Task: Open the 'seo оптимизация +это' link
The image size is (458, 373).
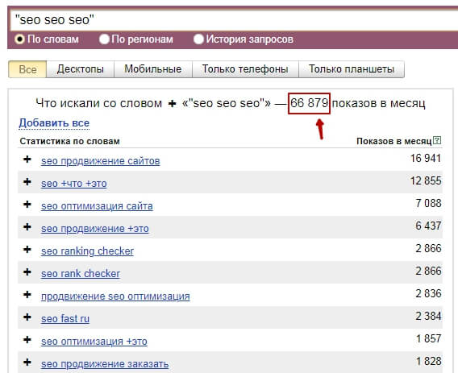Action: 94,342
